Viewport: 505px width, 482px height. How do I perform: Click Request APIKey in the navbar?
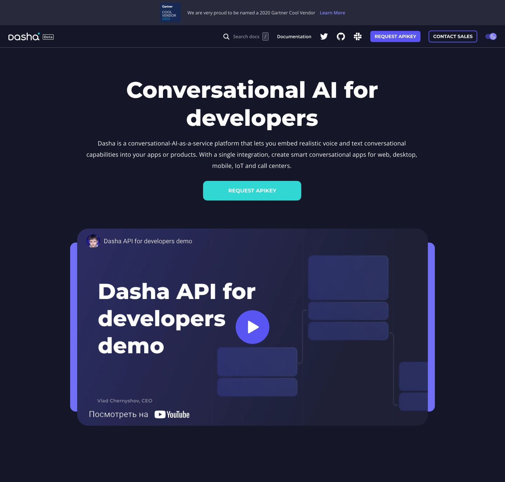coord(395,36)
